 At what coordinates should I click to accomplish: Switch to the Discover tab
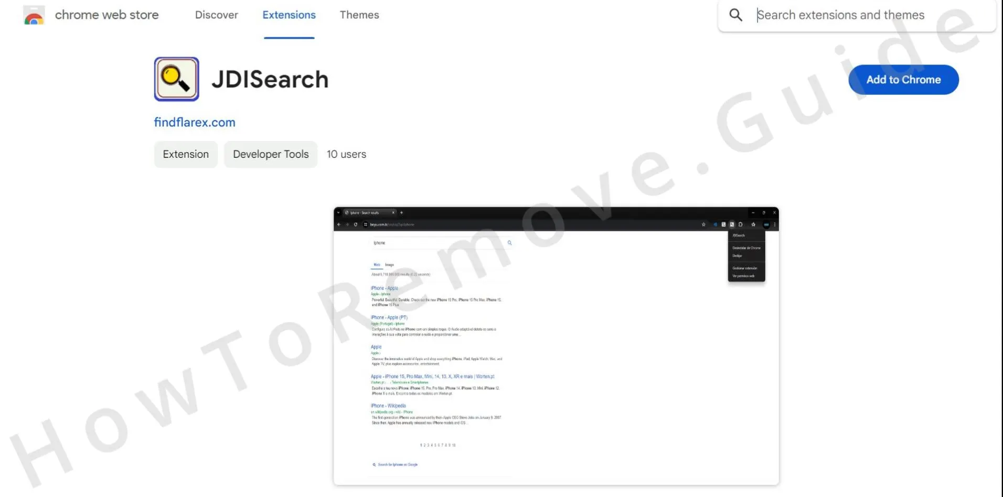click(216, 15)
